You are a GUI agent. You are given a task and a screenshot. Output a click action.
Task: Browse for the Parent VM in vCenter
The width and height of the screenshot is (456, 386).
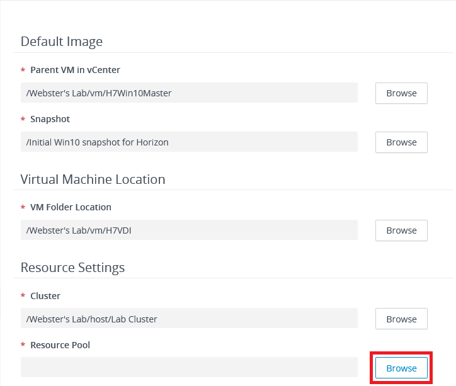pyautogui.click(x=401, y=93)
